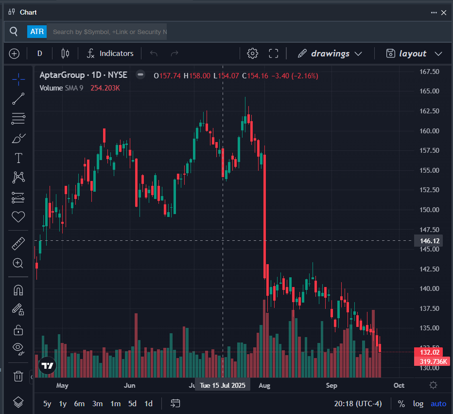Image resolution: width=453 pixels, height=414 pixels.
Task: Enter fullscreen mode icon
Action: tap(274, 54)
